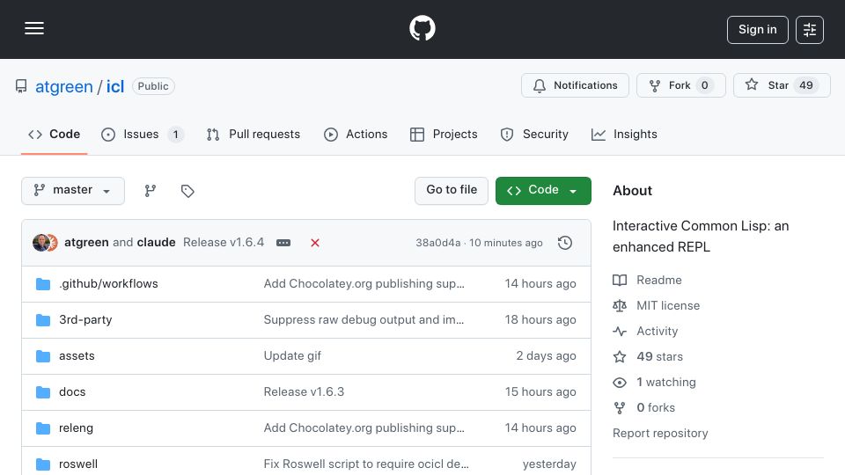This screenshot has width=845, height=475.
Task: Click the committer avatar thumbnail
Action: [41, 243]
